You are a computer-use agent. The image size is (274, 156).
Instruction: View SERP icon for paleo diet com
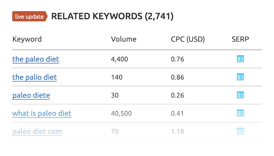tap(240, 131)
